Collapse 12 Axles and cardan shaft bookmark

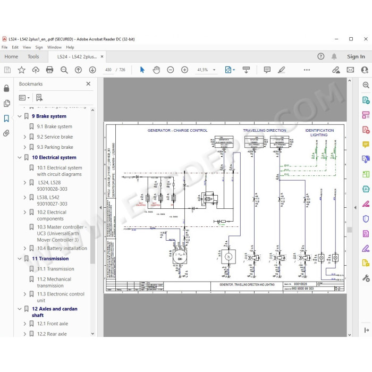20,309
